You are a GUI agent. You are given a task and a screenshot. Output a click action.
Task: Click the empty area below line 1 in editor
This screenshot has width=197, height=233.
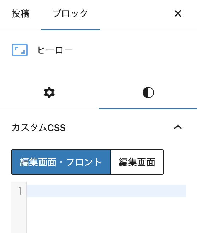pos(107,215)
